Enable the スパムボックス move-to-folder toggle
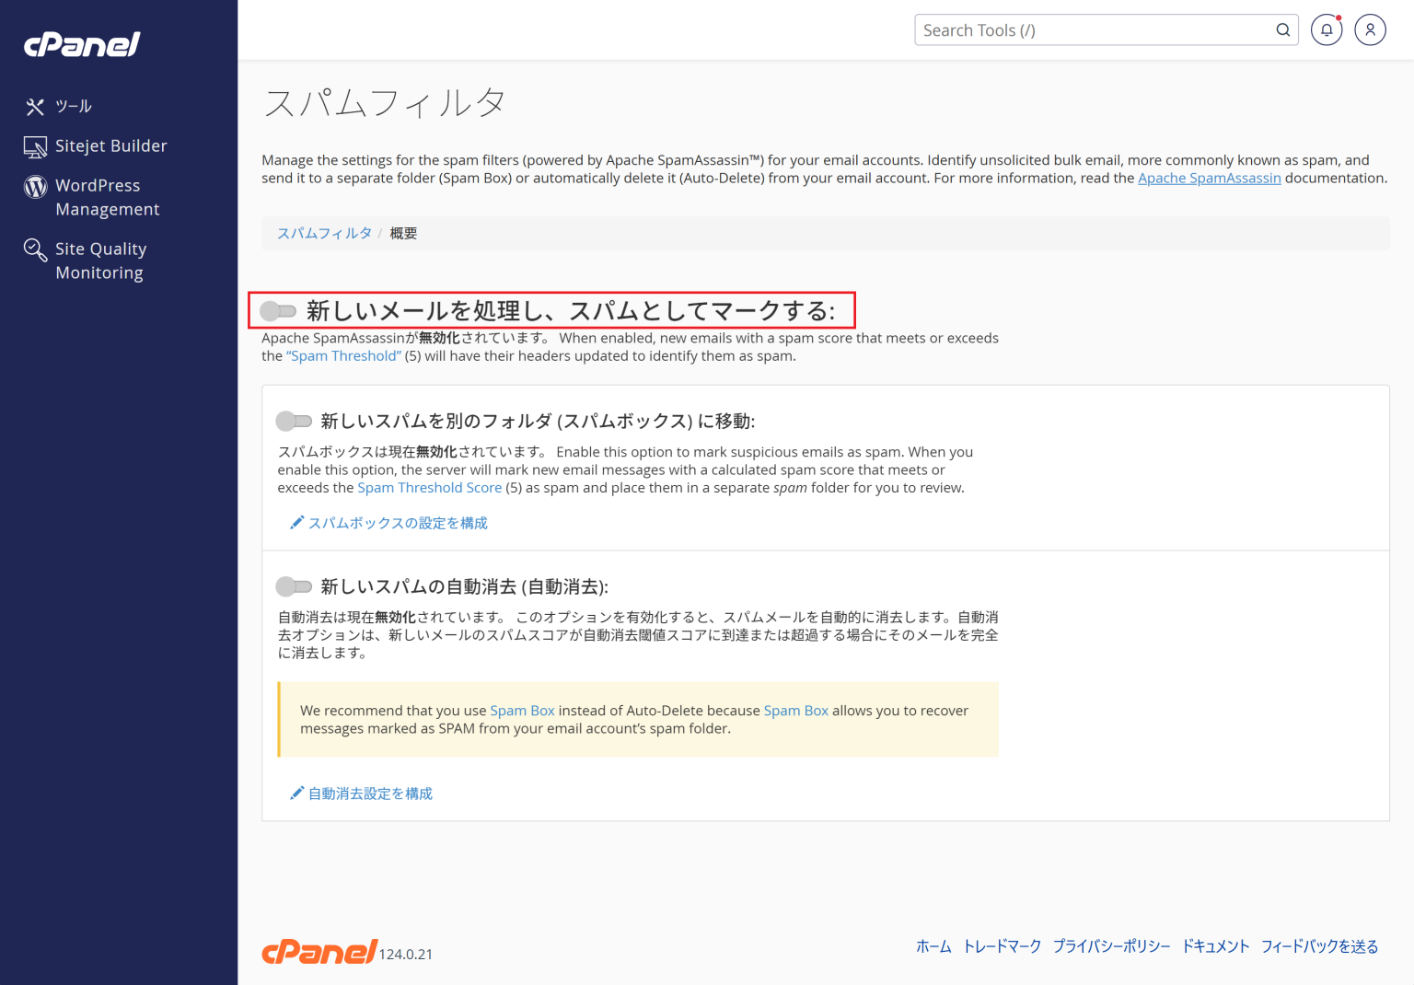This screenshot has width=1414, height=985. point(295,421)
